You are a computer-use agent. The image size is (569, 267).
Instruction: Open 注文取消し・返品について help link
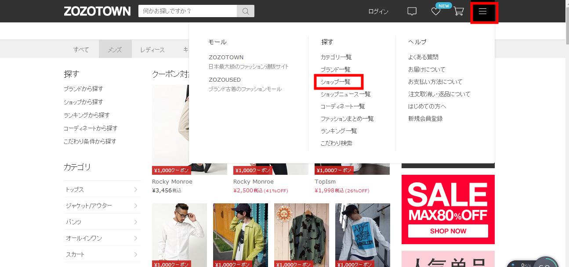pyautogui.click(x=439, y=94)
